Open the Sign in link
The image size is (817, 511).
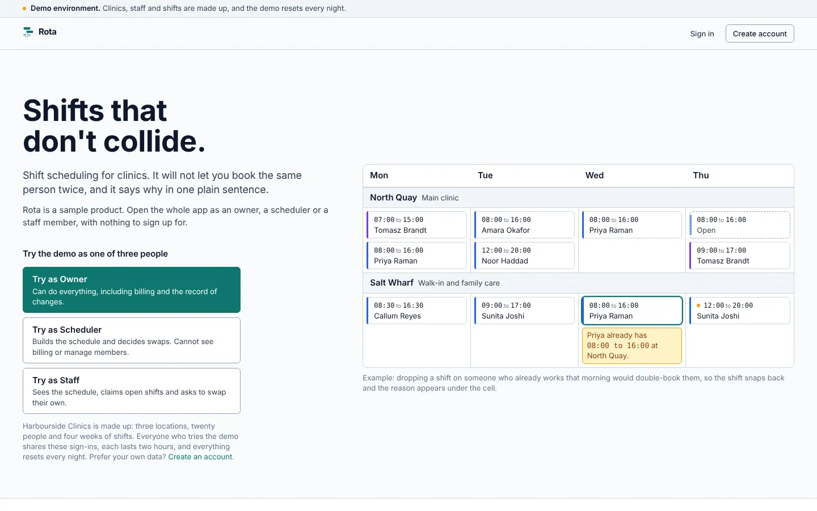click(x=702, y=33)
